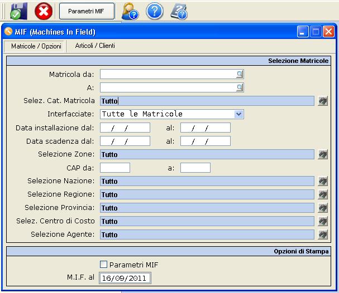Click Data scadenza dal date field
This screenshot has height=293, width=339.
click(x=125, y=141)
